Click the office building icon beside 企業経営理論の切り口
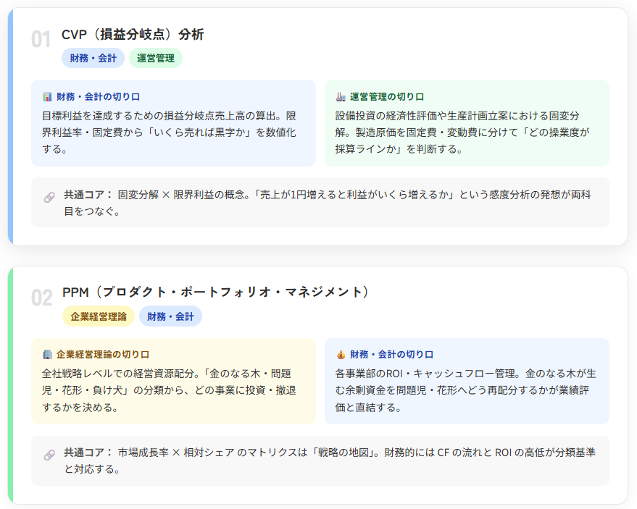The height and width of the screenshot is (509, 637). (x=47, y=355)
